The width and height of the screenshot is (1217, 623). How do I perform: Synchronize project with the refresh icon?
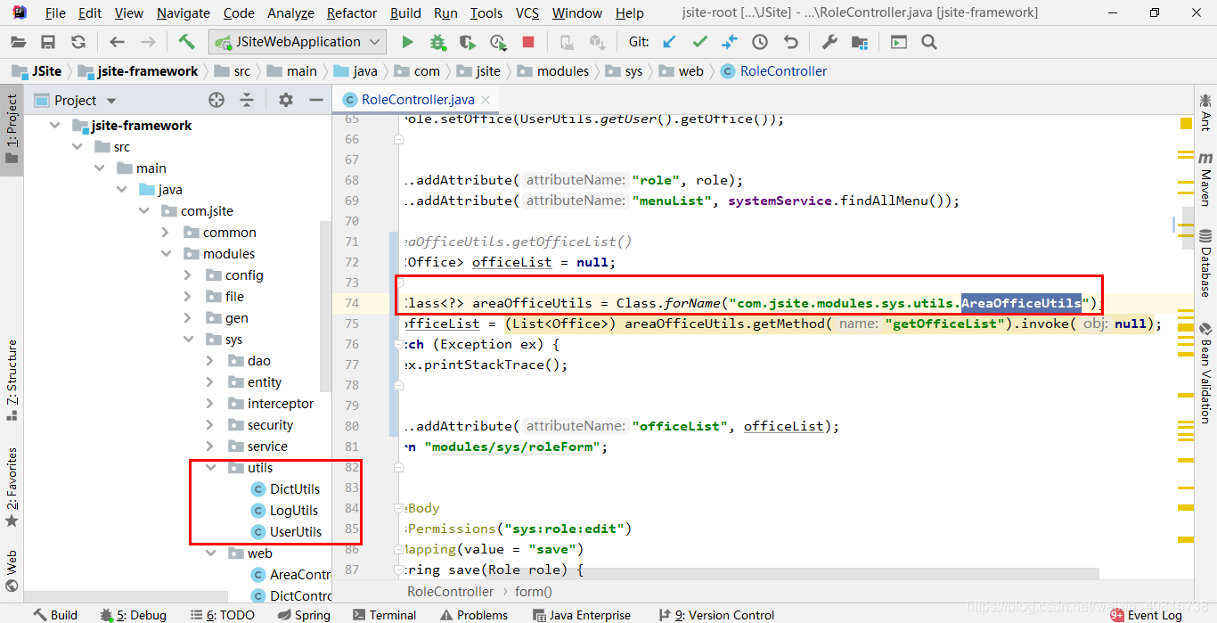78,42
